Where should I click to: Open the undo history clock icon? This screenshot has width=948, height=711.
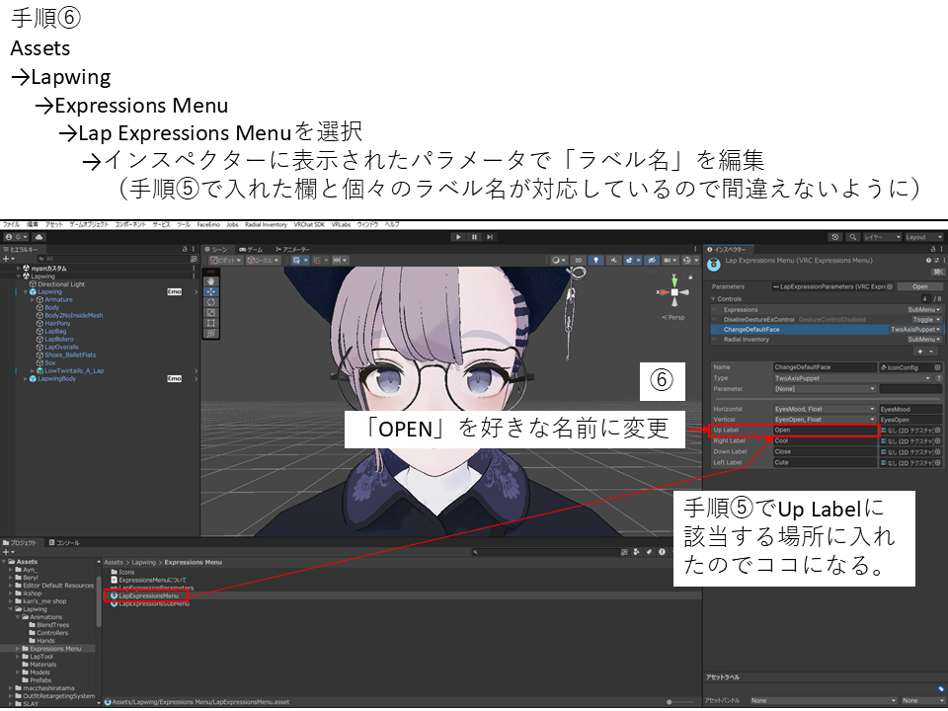[x=835, y=237]
